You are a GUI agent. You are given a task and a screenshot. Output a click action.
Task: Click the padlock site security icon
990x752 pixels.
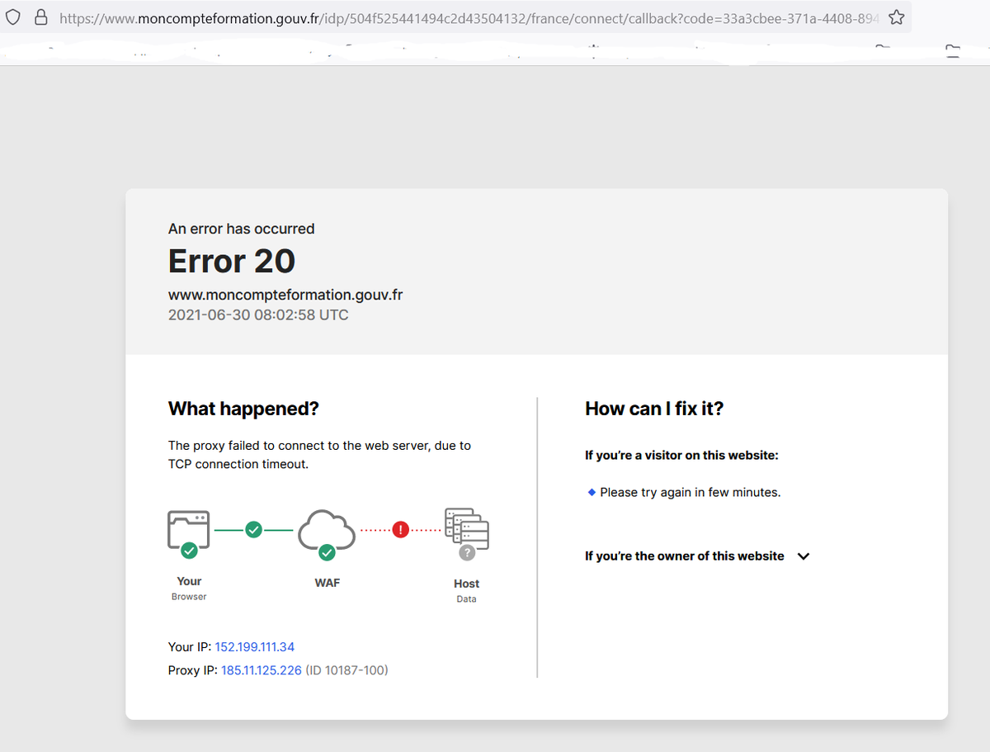40,17
